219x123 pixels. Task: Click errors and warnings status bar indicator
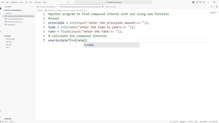(4, 122)
